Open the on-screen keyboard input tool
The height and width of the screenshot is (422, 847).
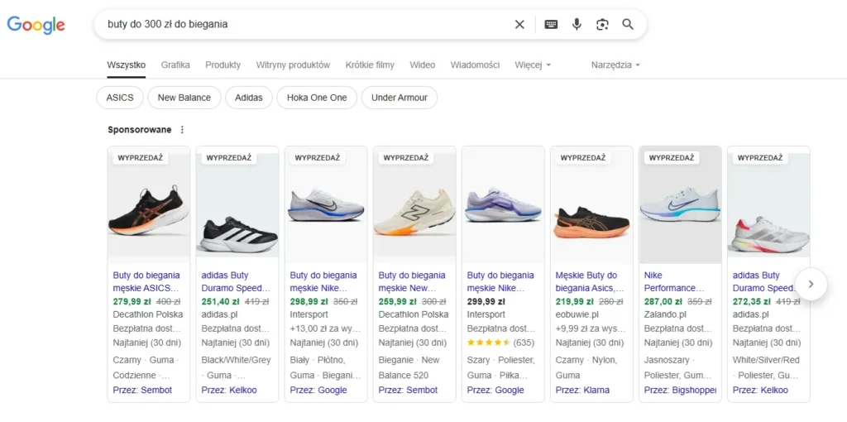click(x=551, y=24)
